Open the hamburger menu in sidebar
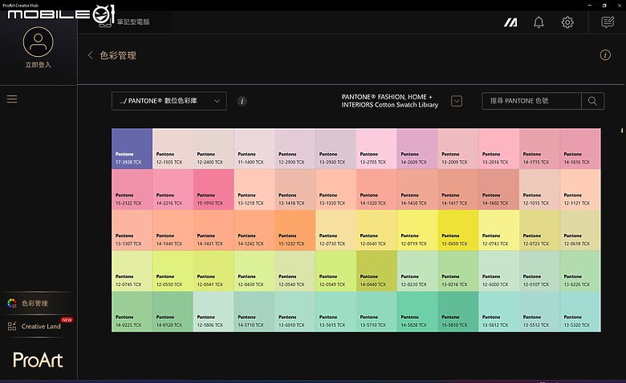626x383 pixels. click(x=12, y=99)
